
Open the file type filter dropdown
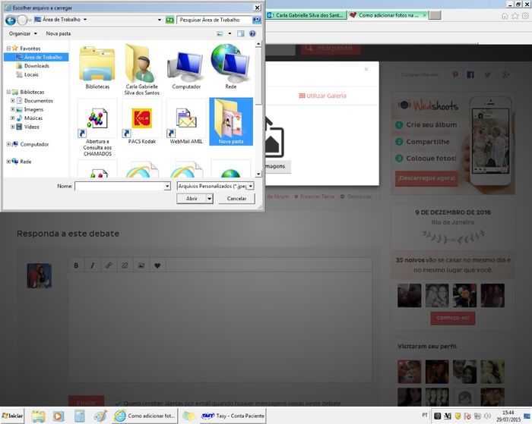(x=251, y=186)
